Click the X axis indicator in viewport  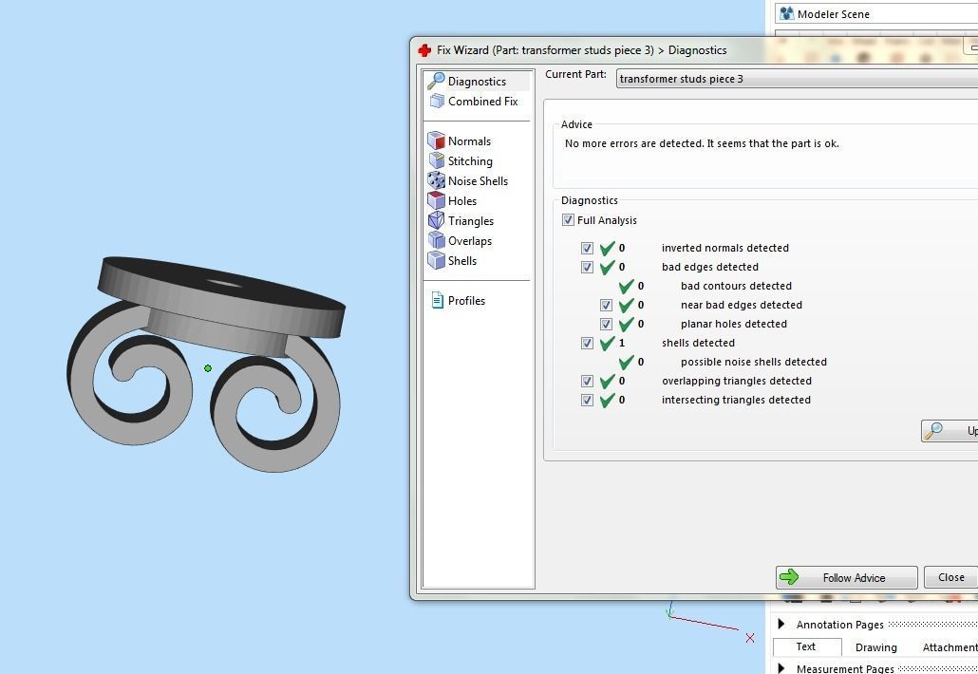(x=750, y=637)
